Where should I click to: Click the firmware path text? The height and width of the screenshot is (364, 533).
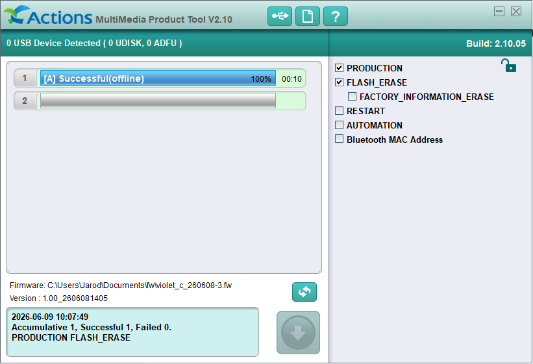pos(121,285)
